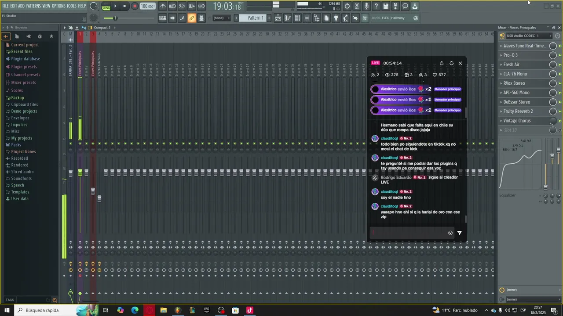Click the lock icon in live panel
This screenshot has height=316, width=563.
click(442, 63)
